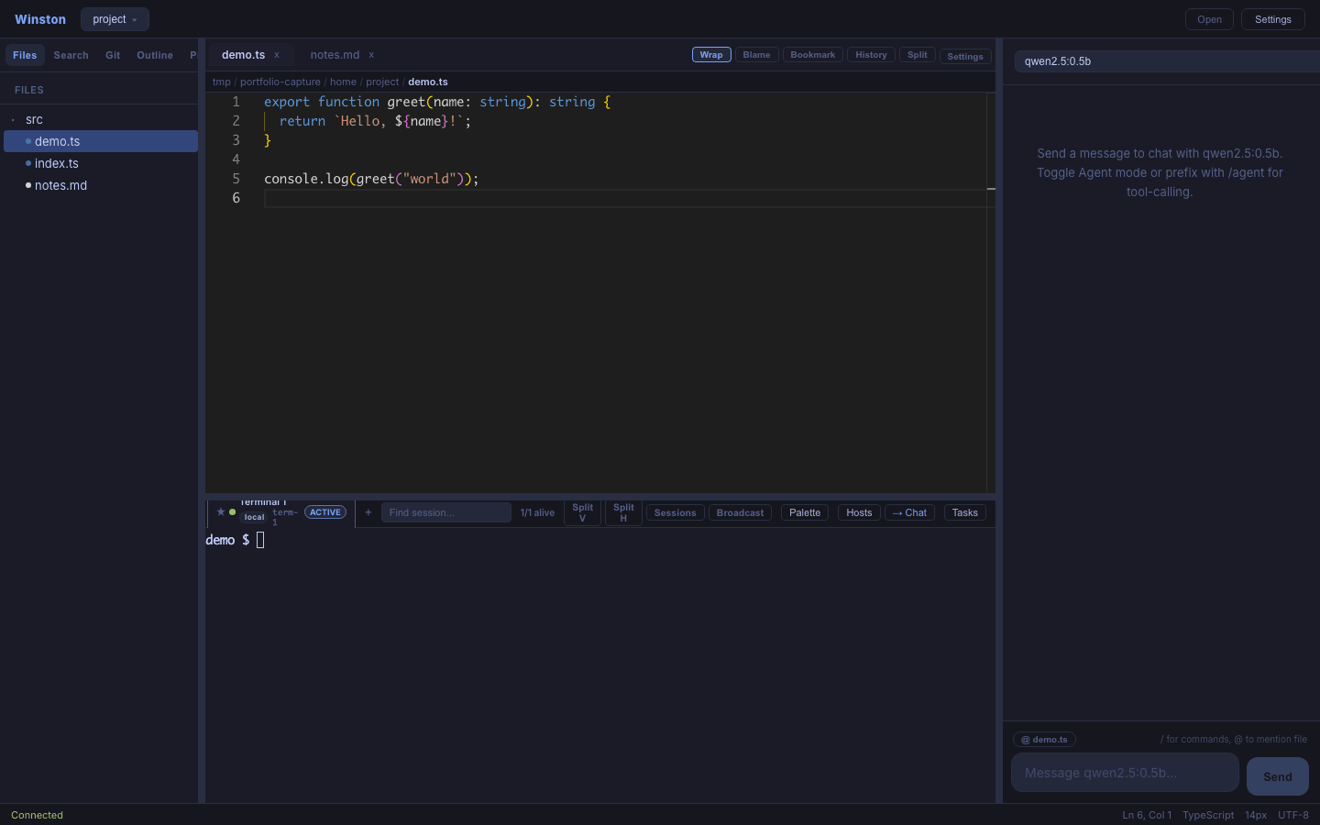Open editor Settings next to Split
This screenshot has width=1320, height=825.
pos(965,56)
